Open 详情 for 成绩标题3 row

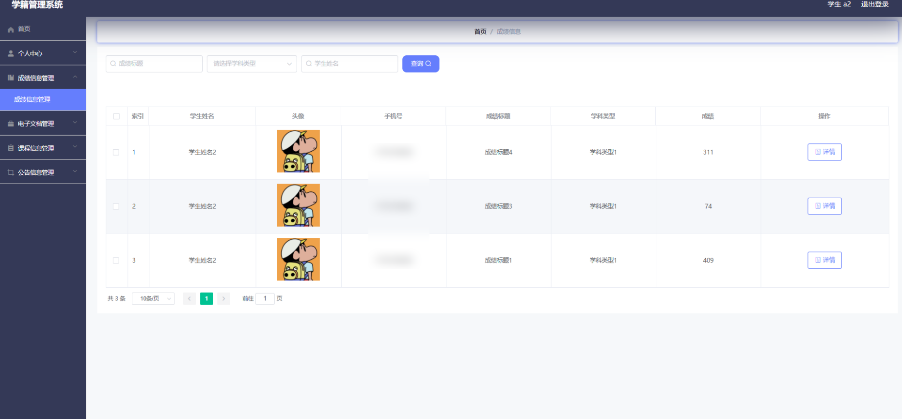[x=824, y=206]
